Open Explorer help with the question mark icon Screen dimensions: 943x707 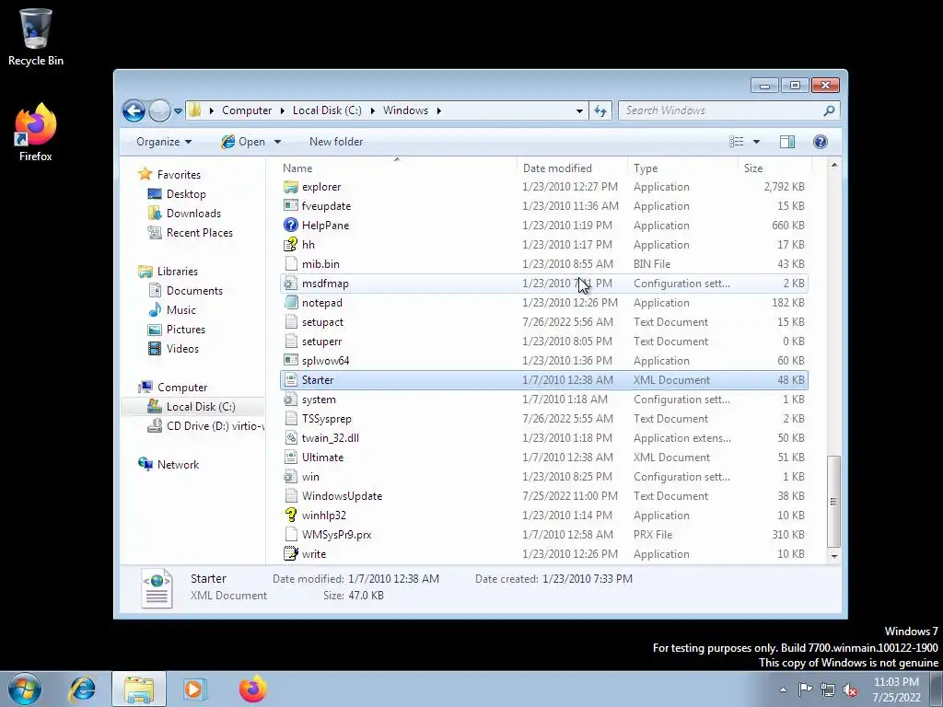click(821, 142)
